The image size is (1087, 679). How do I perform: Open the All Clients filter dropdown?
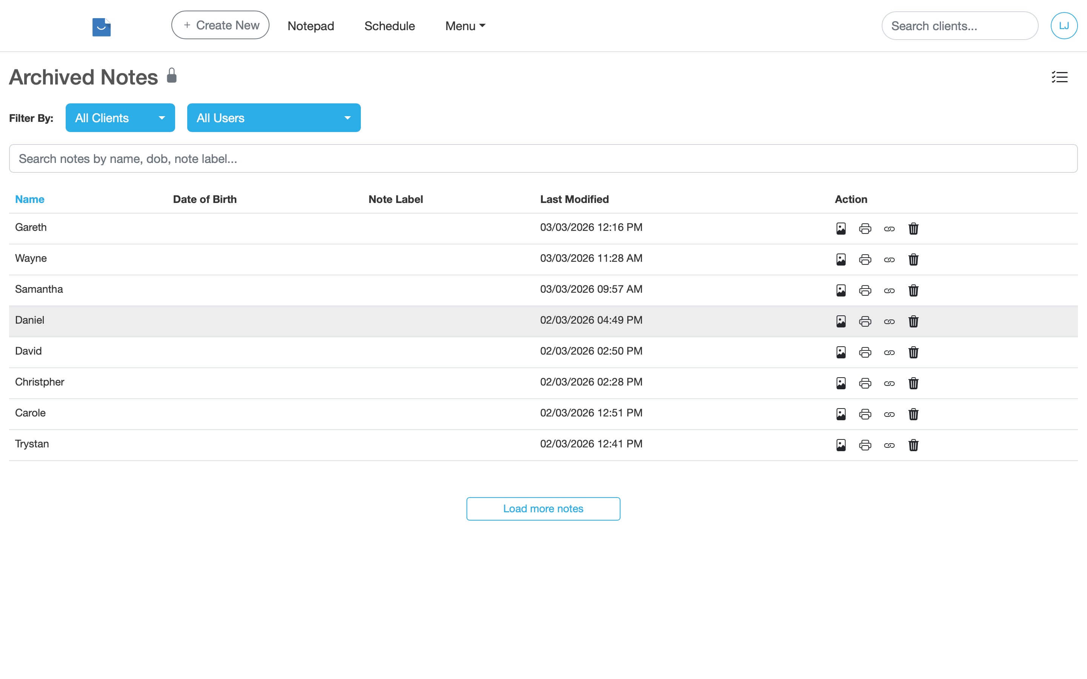point(120,118)
